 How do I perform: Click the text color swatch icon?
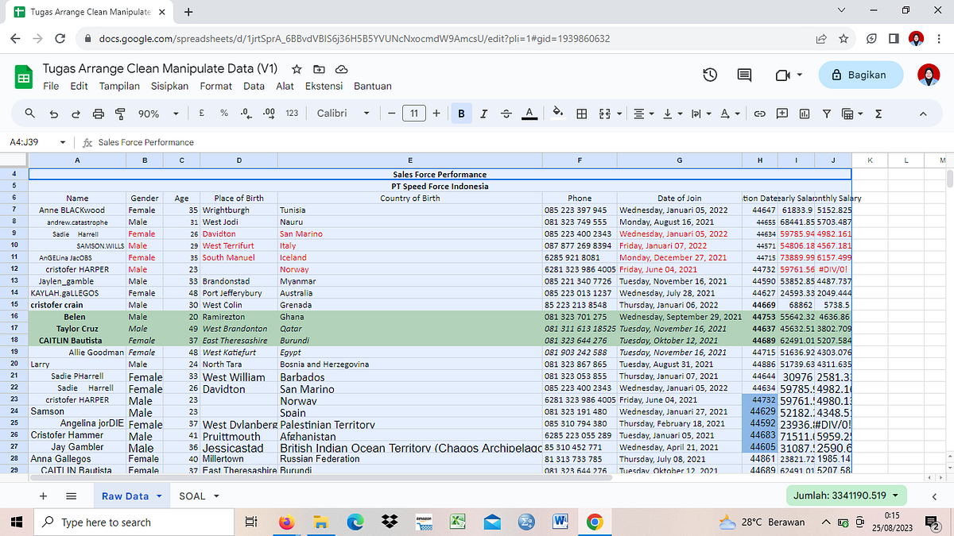tap(529, 113)
